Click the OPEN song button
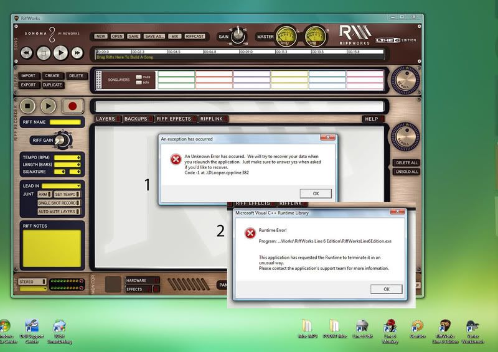This screenshot has height=352, width=498. pos(117,36)
